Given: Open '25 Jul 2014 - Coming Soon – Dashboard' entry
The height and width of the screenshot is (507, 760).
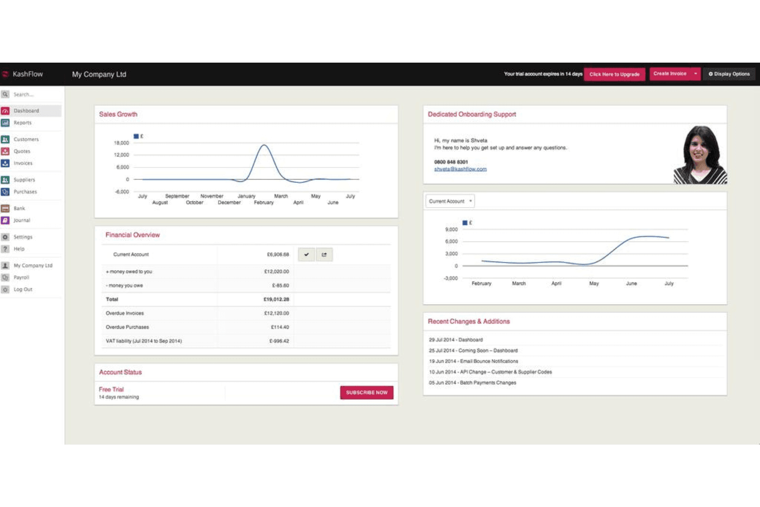Looking at the screenshot, I should 473,351.
